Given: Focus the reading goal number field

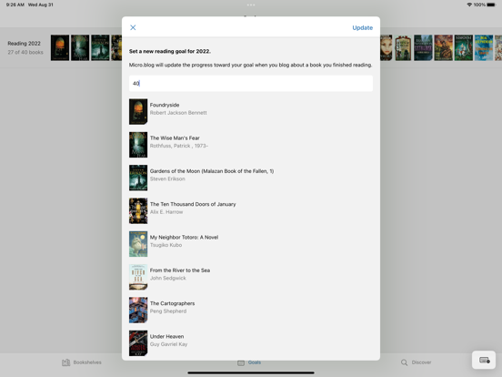Looking at the screenshot, I should coord(251,84).
